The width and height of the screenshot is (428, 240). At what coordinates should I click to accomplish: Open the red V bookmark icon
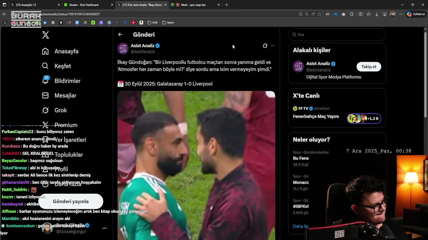click(x=133, y=22)
